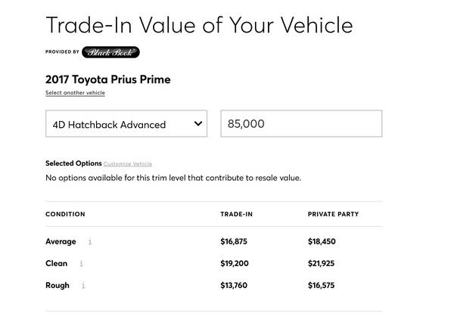The width and height of the screenshot is (454, 335).
Task: Click the Clean condition info icon
Action: pyautogui.click(x=82, y=263)
